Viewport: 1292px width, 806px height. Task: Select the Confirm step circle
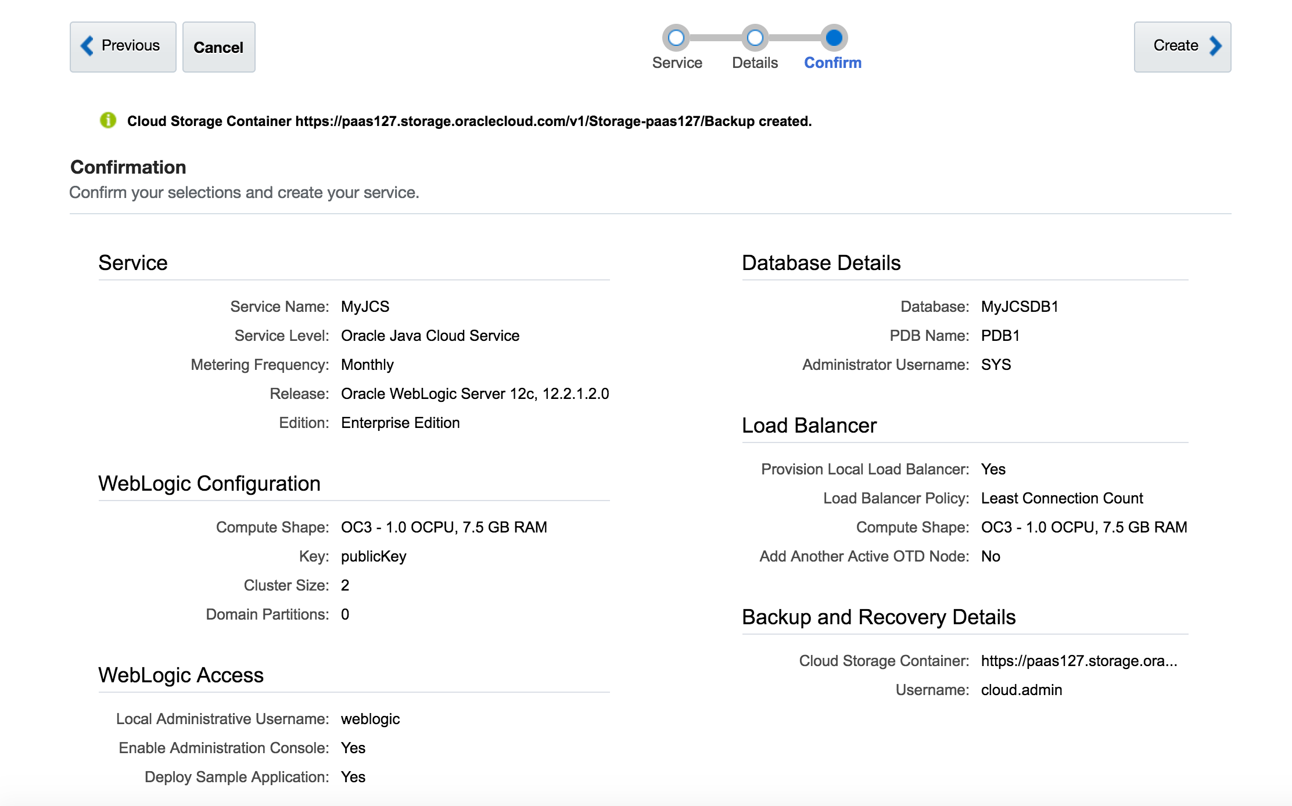[x=834, y=38]
